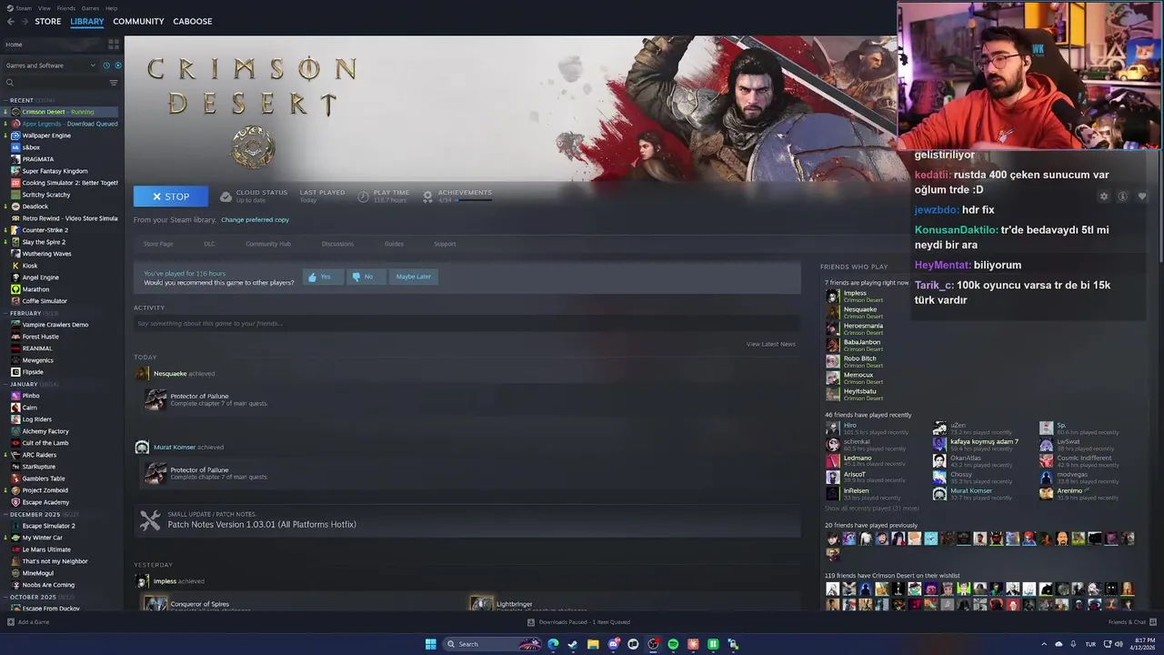Open friend Robo Bitch in friends list
Image resolution: width=1164 pixels, height=655 pixels.
(853, 361)
